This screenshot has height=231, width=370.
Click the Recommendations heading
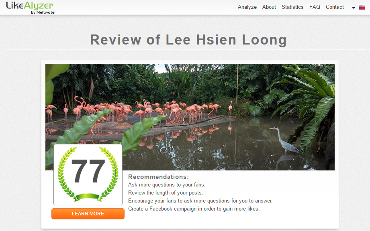click(x=158, y=177)
